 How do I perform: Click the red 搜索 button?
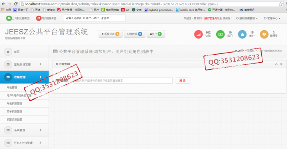[183, 81]
